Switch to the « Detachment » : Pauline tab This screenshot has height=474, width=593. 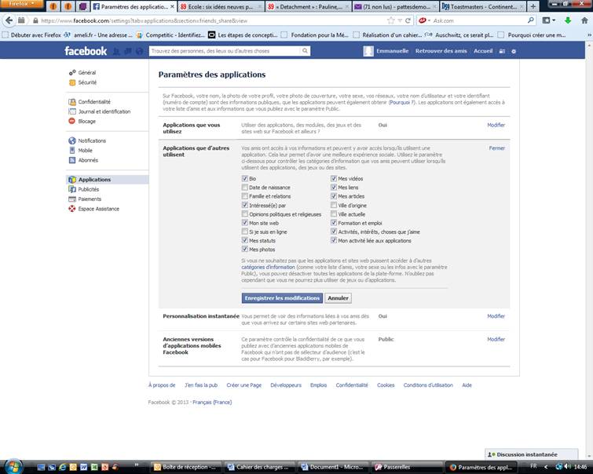(x=308, y=6)
